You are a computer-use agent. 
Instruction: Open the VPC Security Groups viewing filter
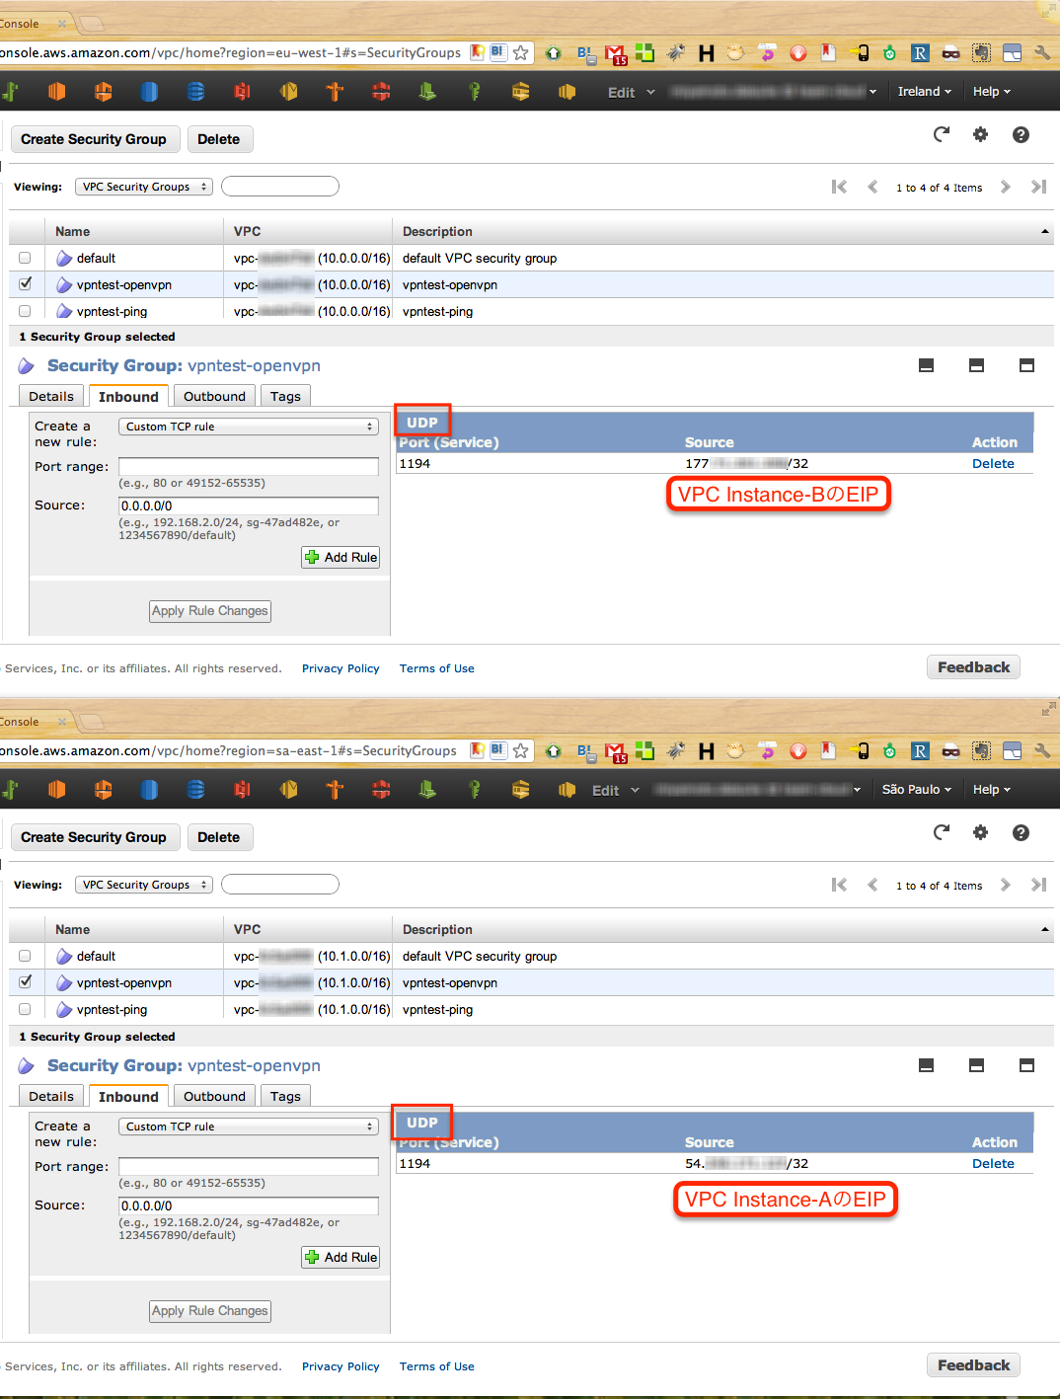143,186
